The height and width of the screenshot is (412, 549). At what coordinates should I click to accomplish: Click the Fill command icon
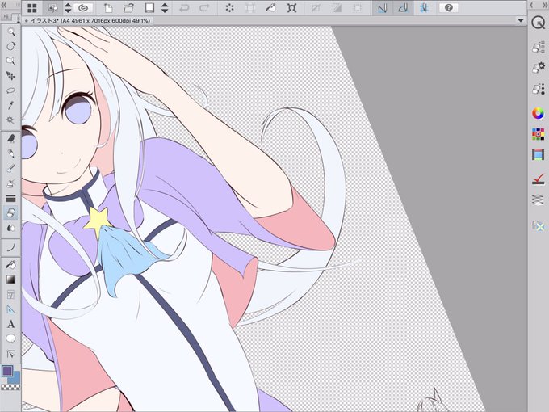(x=270, y=8)
